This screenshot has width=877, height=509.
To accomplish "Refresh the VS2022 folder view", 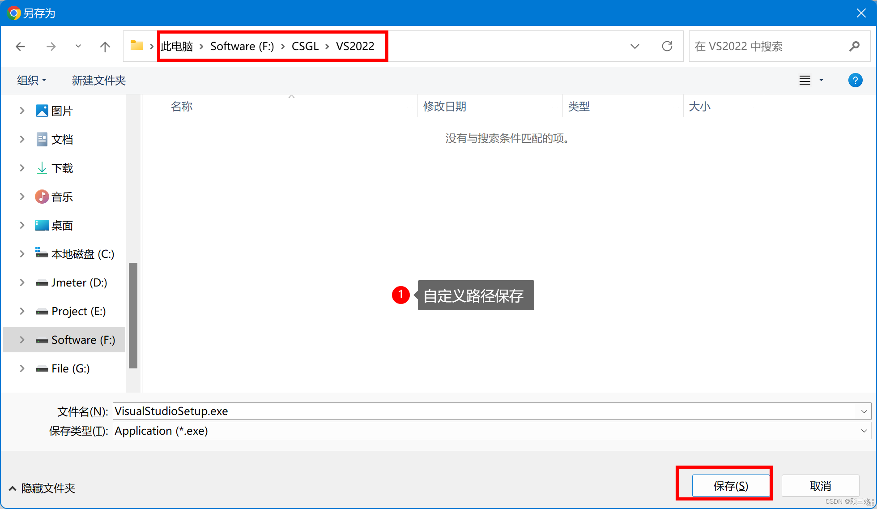I will 667,46.
